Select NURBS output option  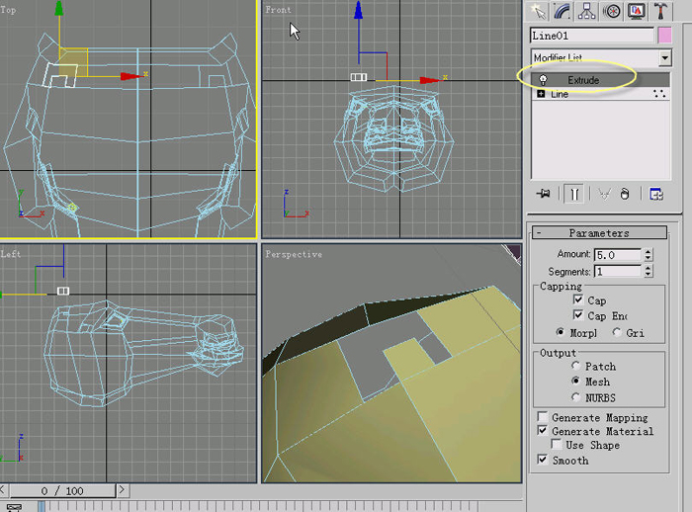coord(575,396)
